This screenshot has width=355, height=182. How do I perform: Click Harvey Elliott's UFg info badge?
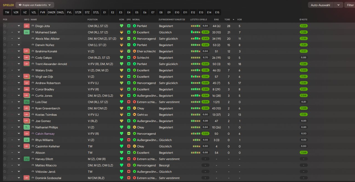tap(27, 159)
